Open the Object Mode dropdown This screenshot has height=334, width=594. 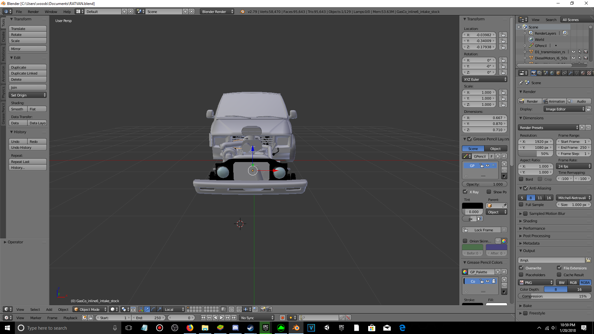pyautogui.click(x=90, y=309)
